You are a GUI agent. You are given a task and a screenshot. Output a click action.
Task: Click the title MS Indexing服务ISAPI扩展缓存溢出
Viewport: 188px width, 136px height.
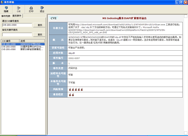(124, 18)
